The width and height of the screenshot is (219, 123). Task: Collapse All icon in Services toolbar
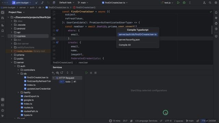click(72, 73)
